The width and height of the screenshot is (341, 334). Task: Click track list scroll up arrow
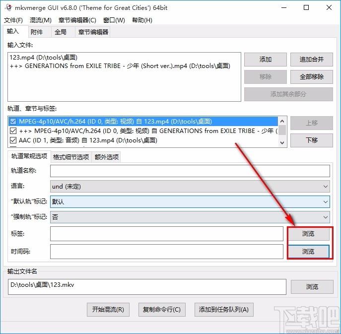[x=282, y=121]
